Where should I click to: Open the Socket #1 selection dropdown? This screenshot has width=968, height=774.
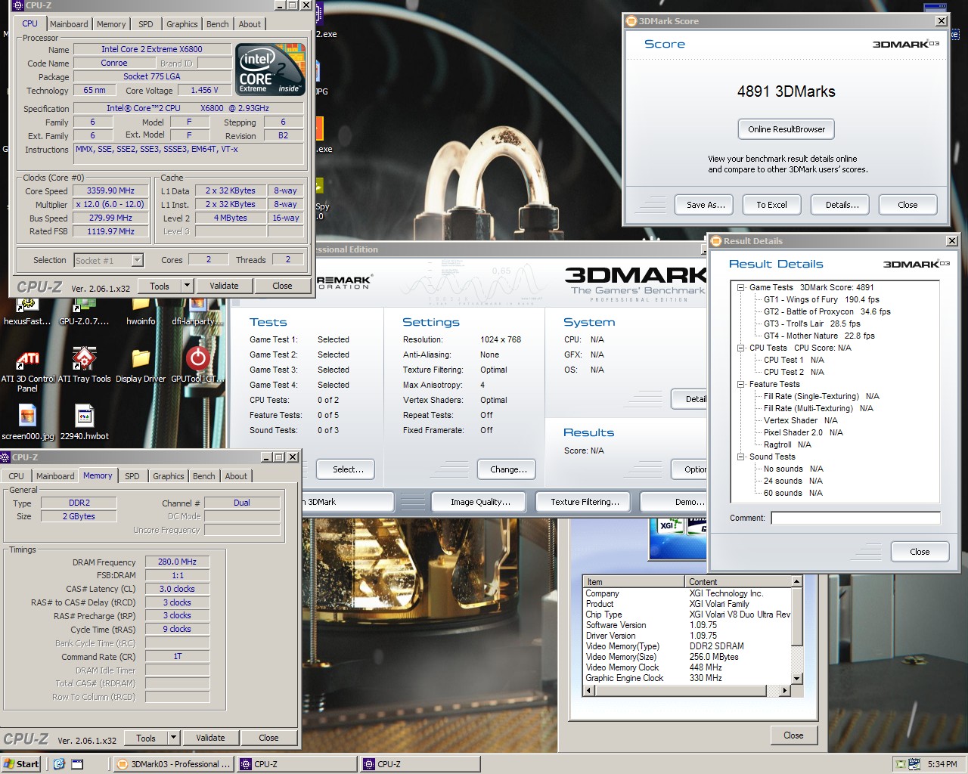[x=137, y=261]
